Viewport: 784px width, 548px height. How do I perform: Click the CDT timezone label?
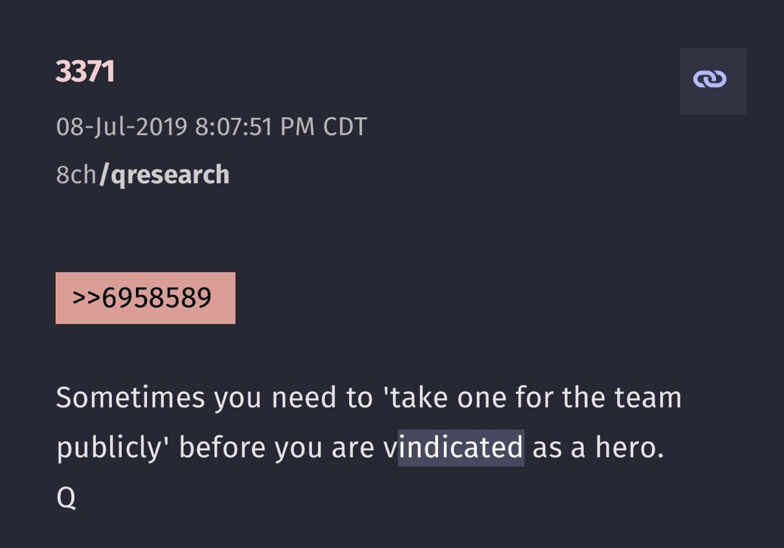(345, 126)
